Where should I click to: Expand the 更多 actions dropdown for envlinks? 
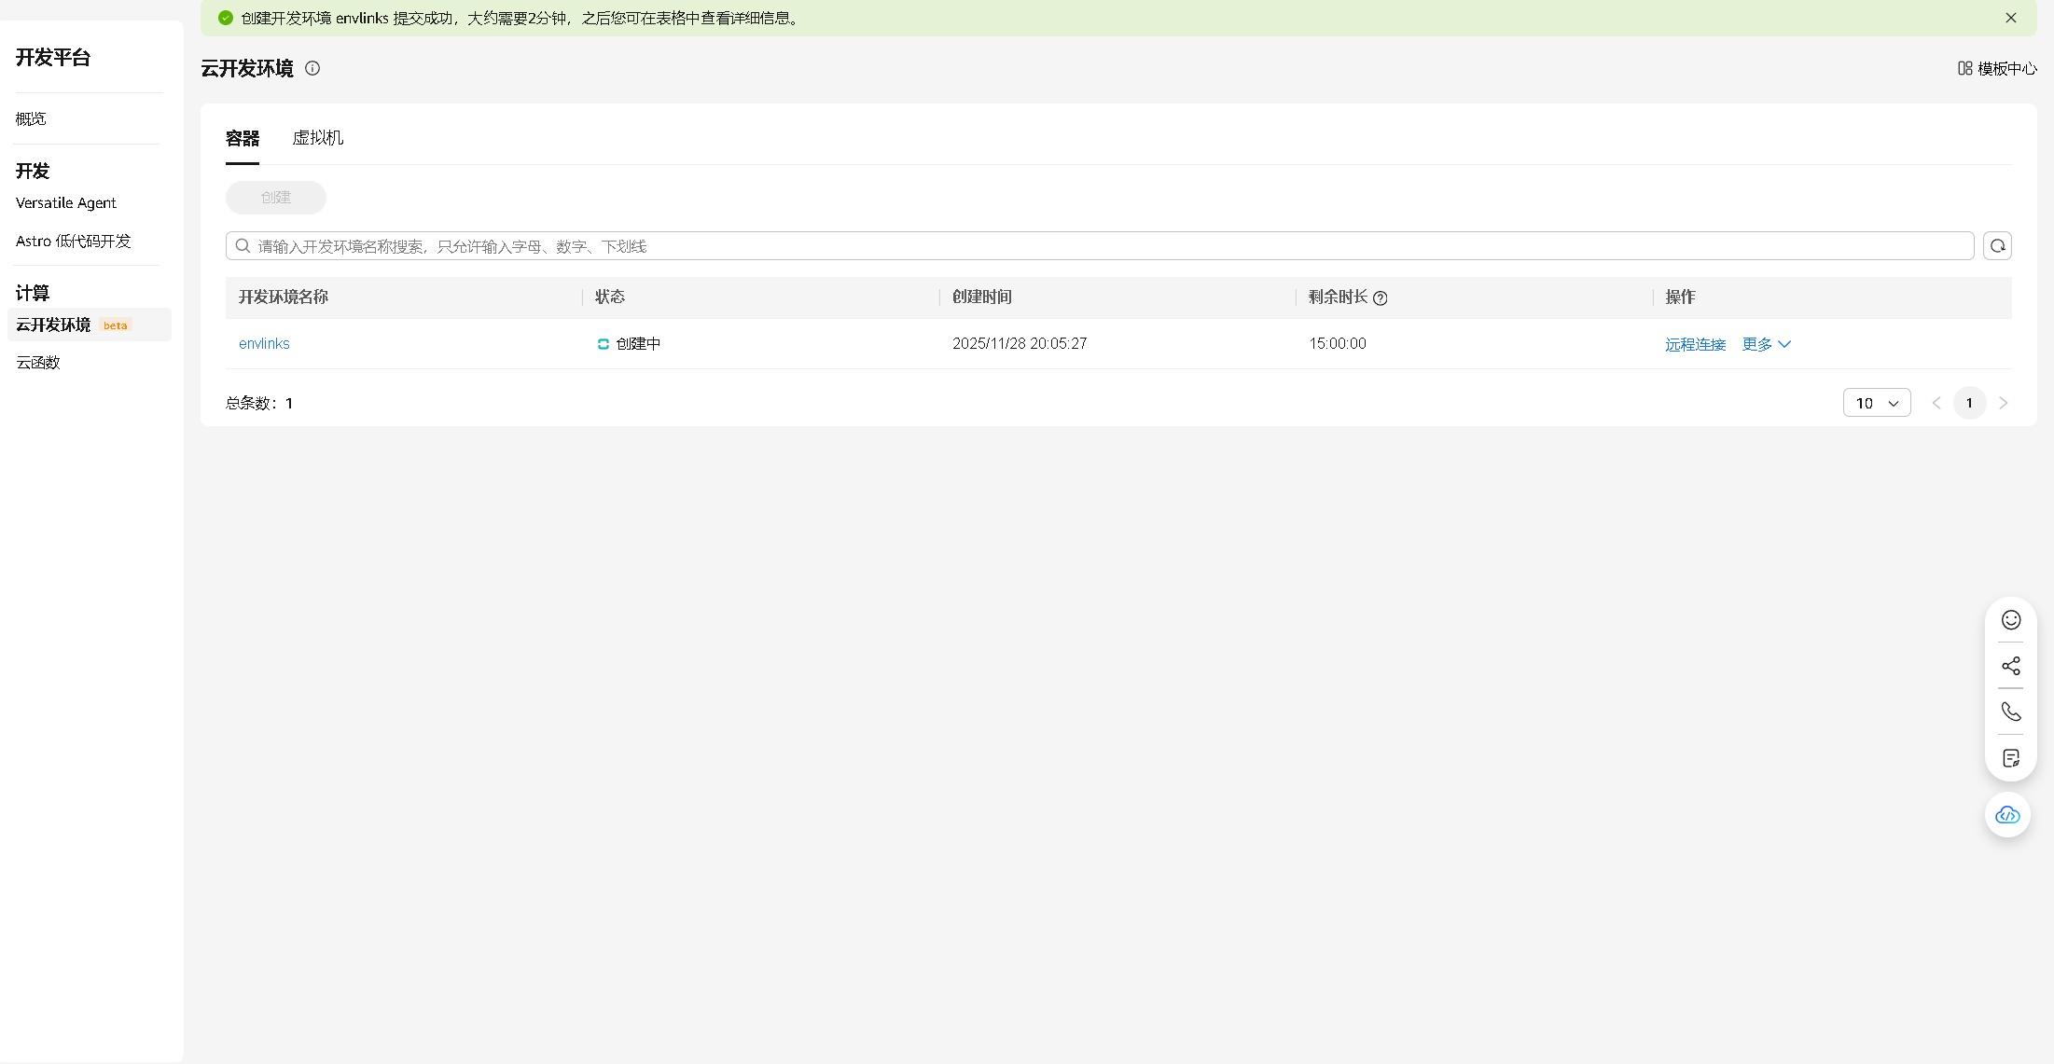click(1766, 344)
